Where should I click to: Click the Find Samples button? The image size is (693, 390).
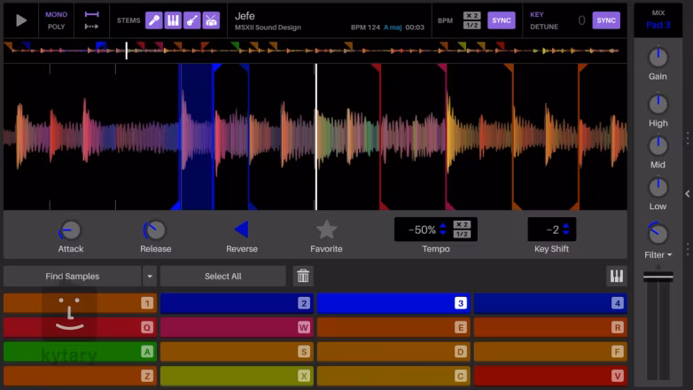[72, 277]
